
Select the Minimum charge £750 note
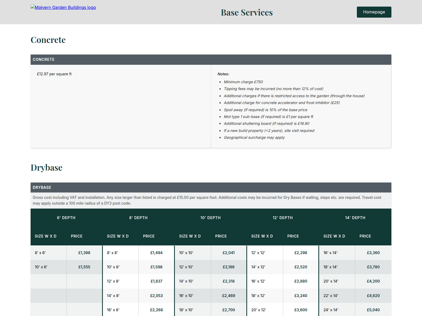pyautogui.click(x=243, y=82)
